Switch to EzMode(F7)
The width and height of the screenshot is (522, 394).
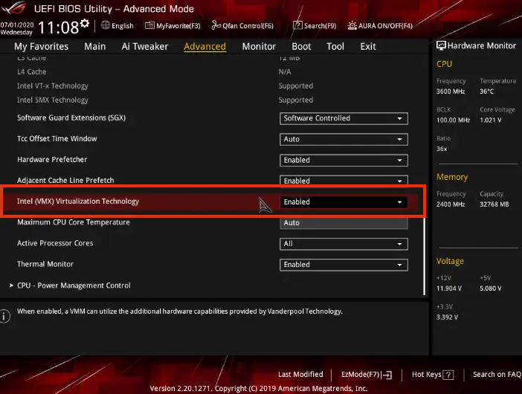pyautogui.click(x=367, y=375)
